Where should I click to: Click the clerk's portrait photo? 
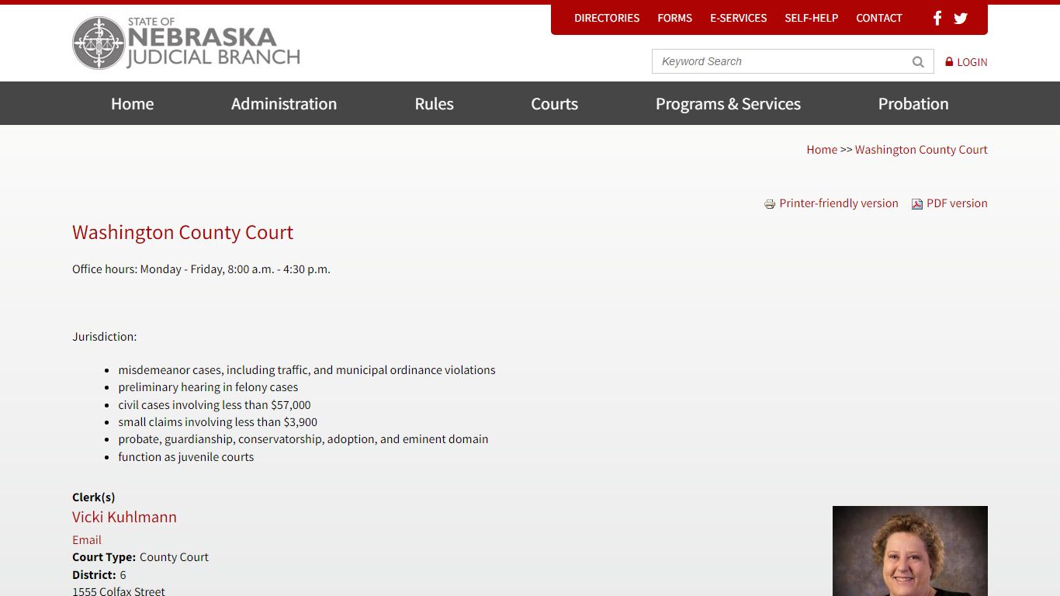910,551
